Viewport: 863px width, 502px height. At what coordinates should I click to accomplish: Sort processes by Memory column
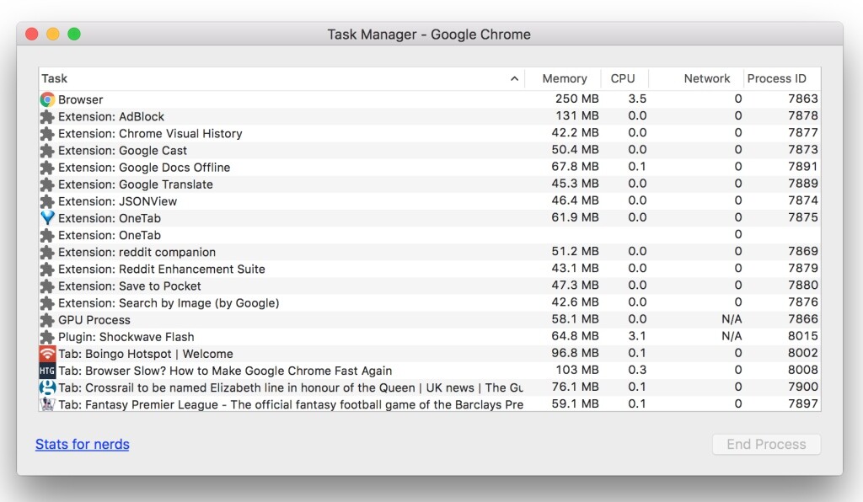pyautogui.click(x=563, y=78)
